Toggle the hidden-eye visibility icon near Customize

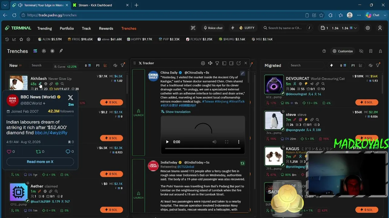[x=361, y=51]
